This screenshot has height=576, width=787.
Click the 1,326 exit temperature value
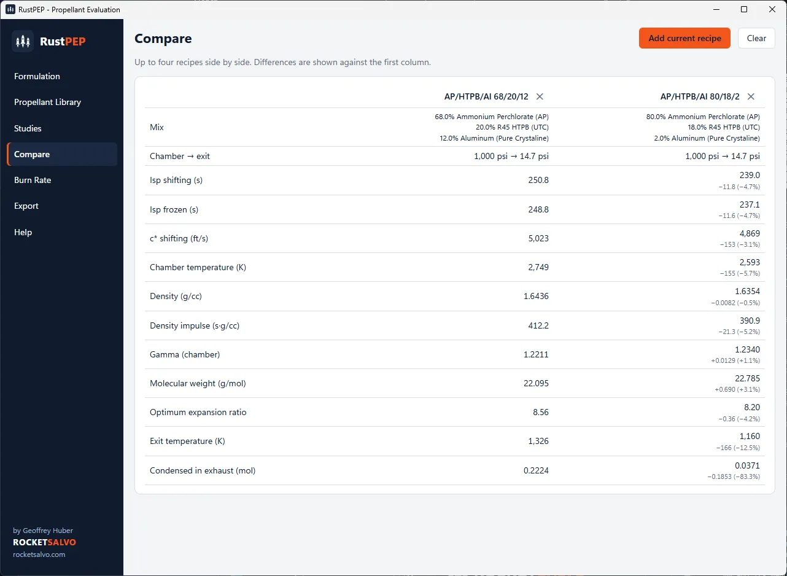pos(538,441)
